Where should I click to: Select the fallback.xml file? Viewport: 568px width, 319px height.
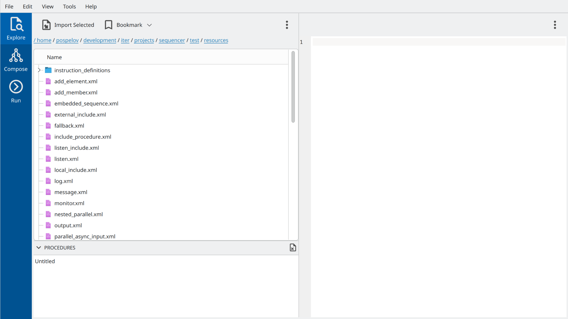click(x=69, y=126)
